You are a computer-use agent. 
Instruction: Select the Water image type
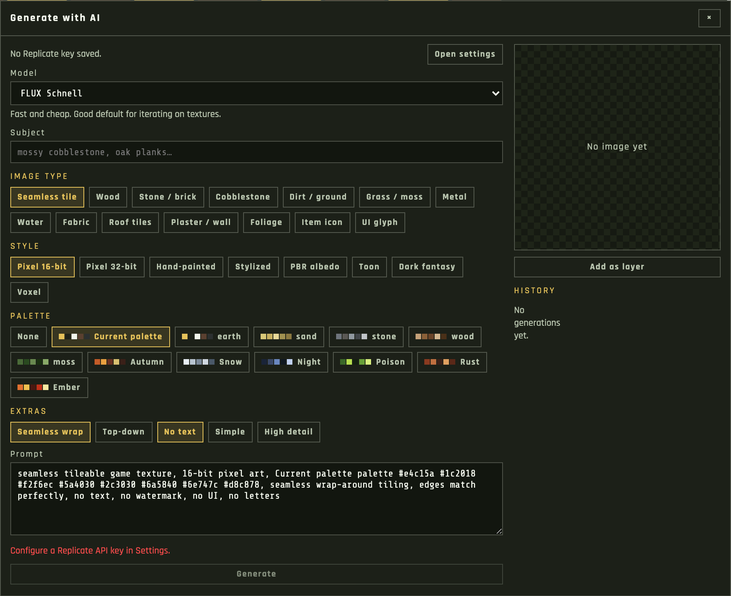click(x=30, y=222)
